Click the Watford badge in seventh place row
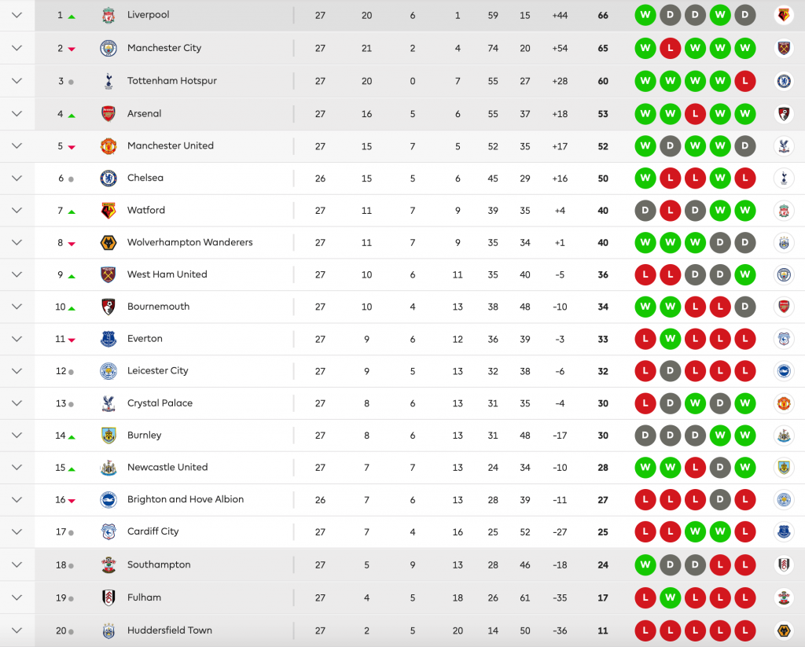The image size is (805, 647). pyautogui.click(x=108, y=211)
